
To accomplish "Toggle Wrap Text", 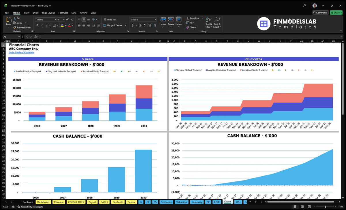I will (110, 20).
